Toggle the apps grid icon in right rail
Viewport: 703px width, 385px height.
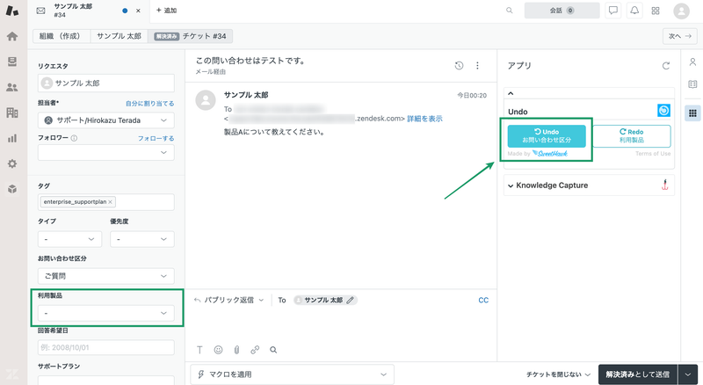(692, 113)
